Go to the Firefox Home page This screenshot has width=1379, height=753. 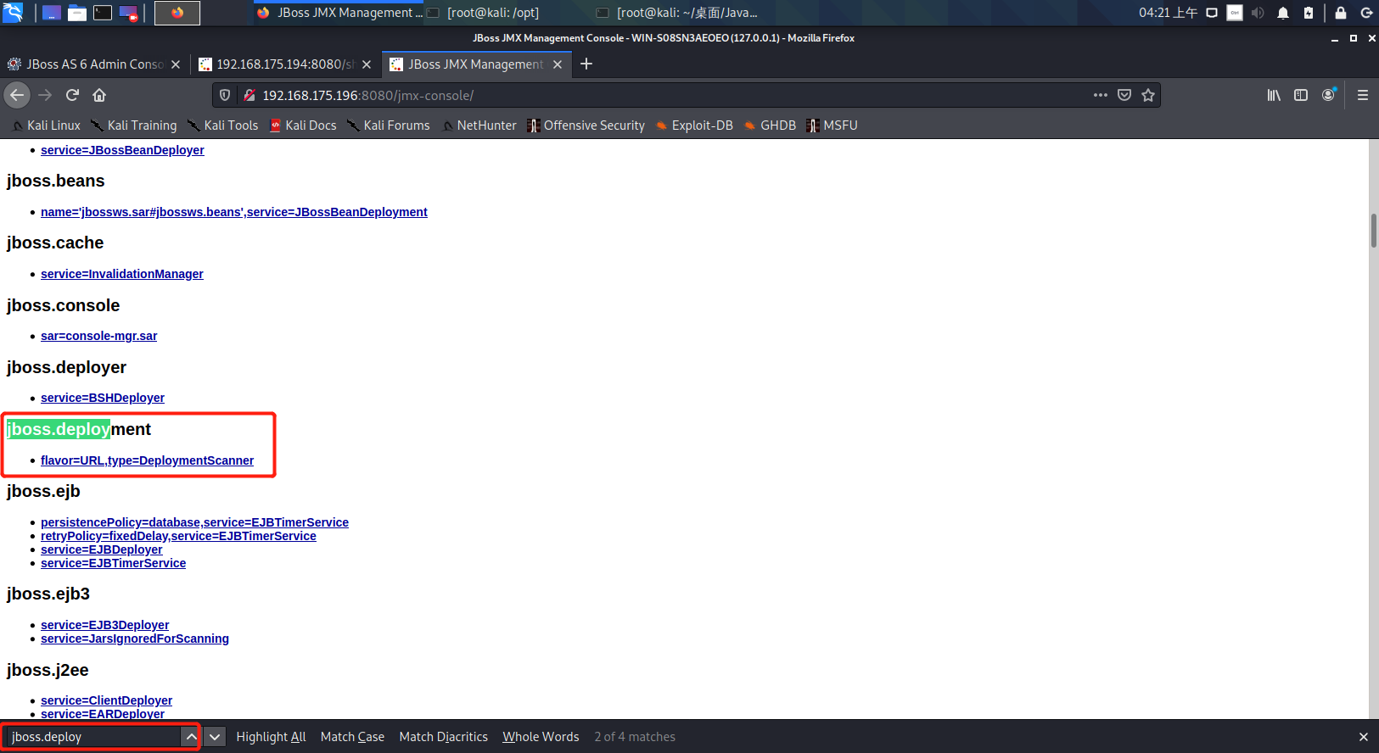[x=99, y=95]
